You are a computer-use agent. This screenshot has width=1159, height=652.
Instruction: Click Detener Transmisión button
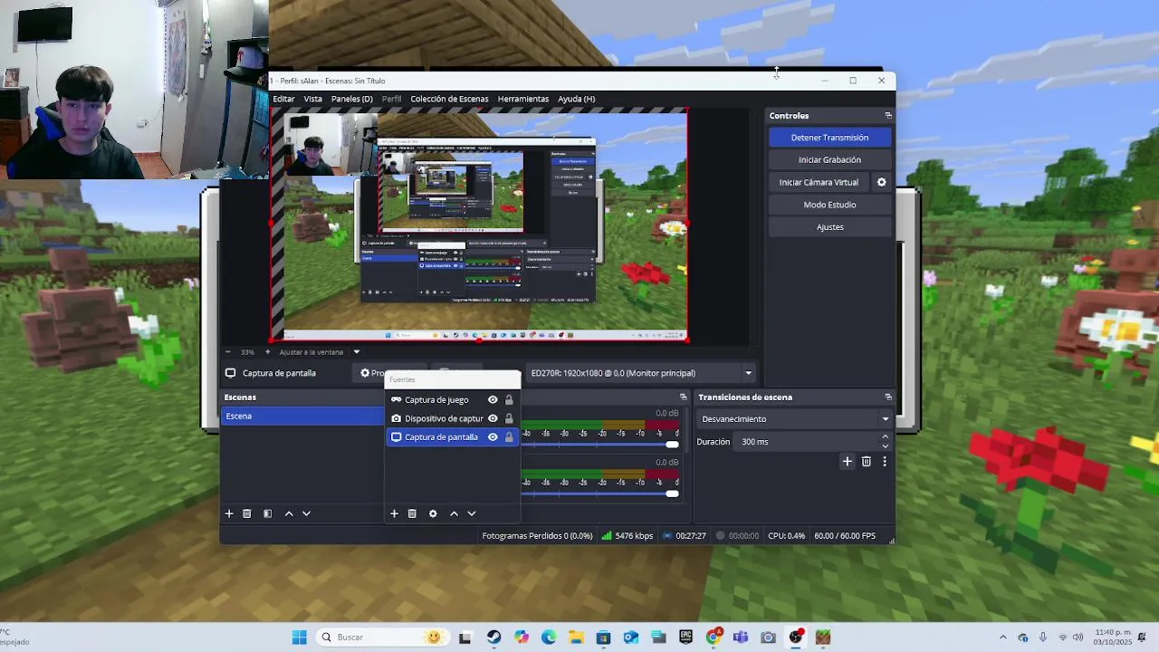[829, 138]
